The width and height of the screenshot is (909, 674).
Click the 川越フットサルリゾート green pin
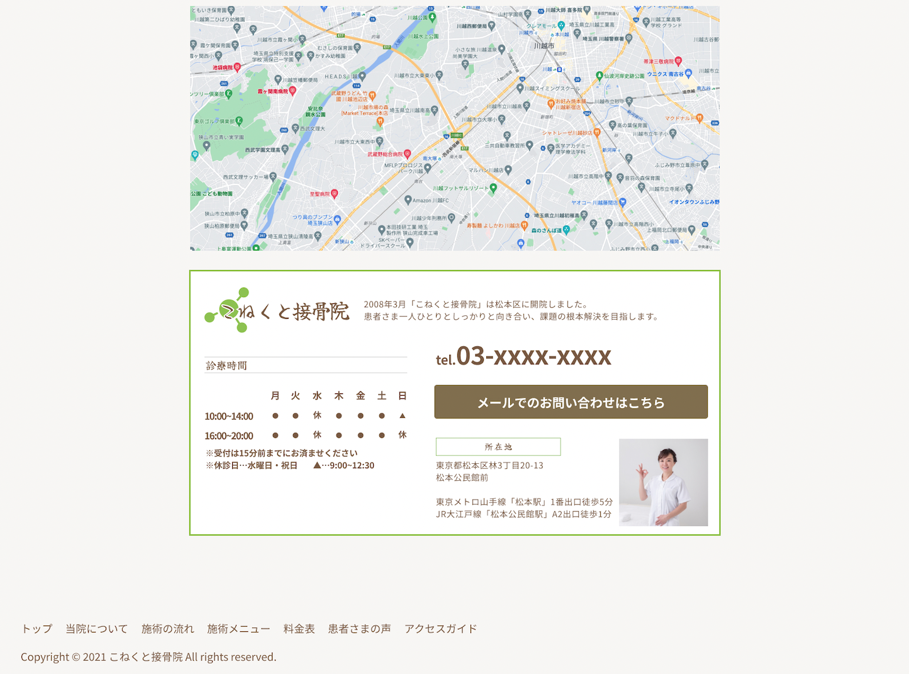pos(493,188)
